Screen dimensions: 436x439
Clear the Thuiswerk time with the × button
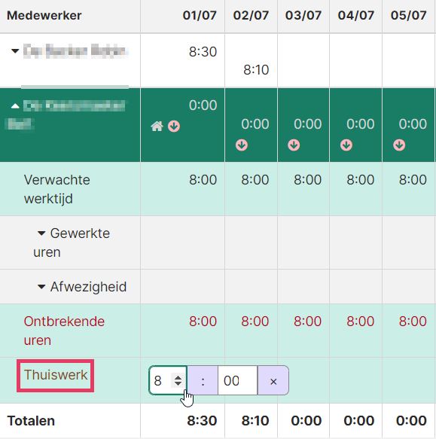(273, 381)
